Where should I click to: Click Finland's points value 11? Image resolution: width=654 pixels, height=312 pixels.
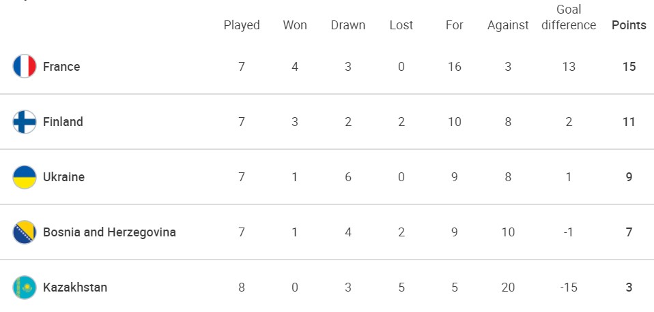click(x=629, y=122)
